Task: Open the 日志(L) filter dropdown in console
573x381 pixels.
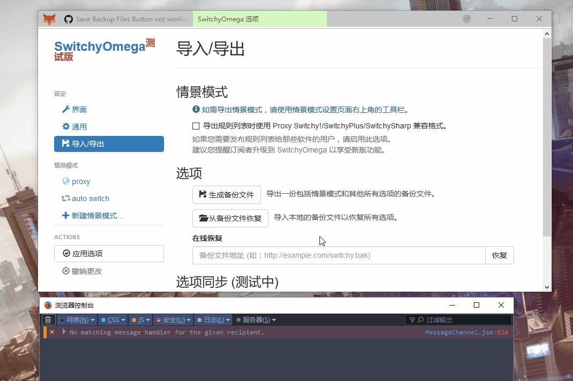Action: point(213,320)
